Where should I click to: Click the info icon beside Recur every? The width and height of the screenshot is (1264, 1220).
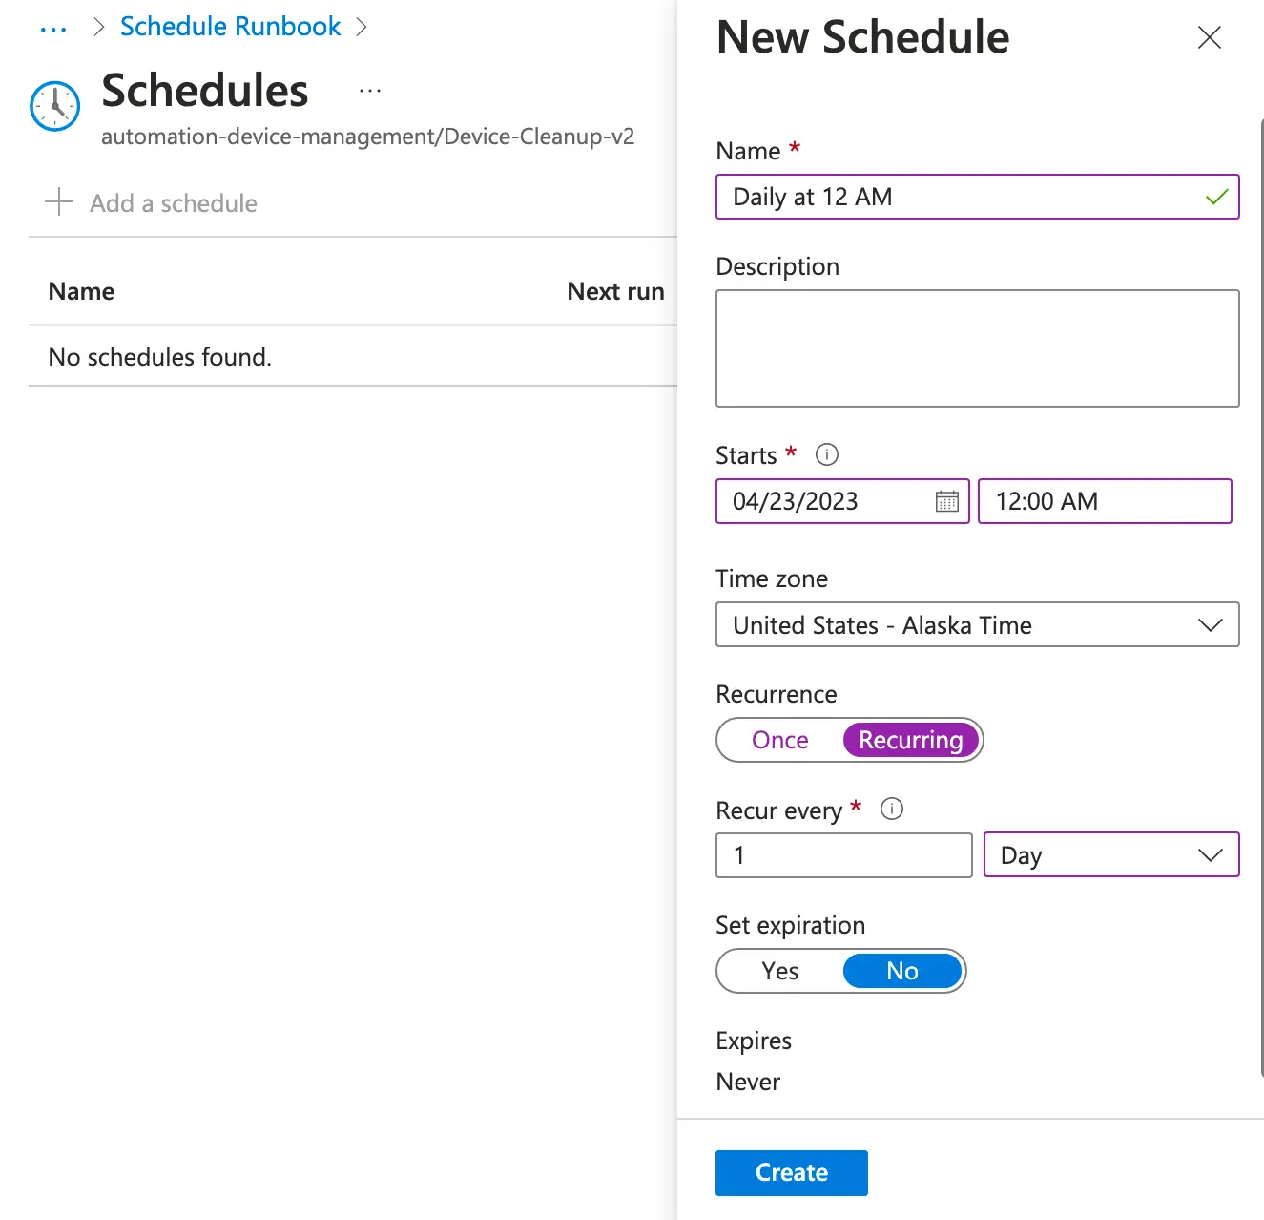[x=892, y=810]
